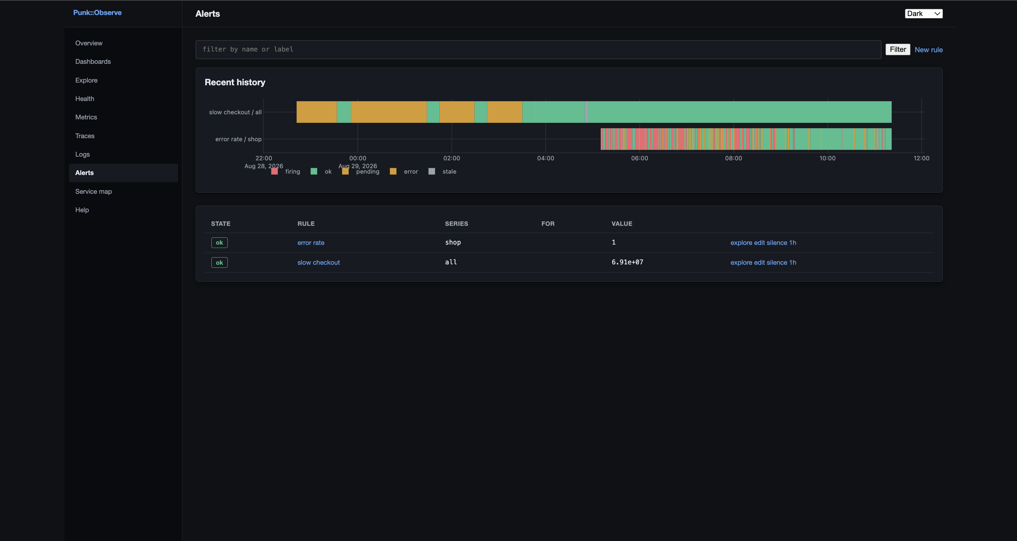Image resolution: width=1017 pixels, height=541 pixels.
Task: Click silence 1h in error rate row
Action: click(x=781, y=243)
